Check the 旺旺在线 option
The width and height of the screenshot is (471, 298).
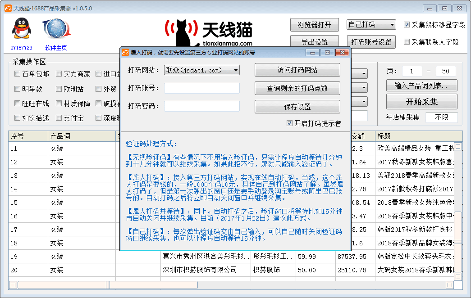(x=18, y=103)
